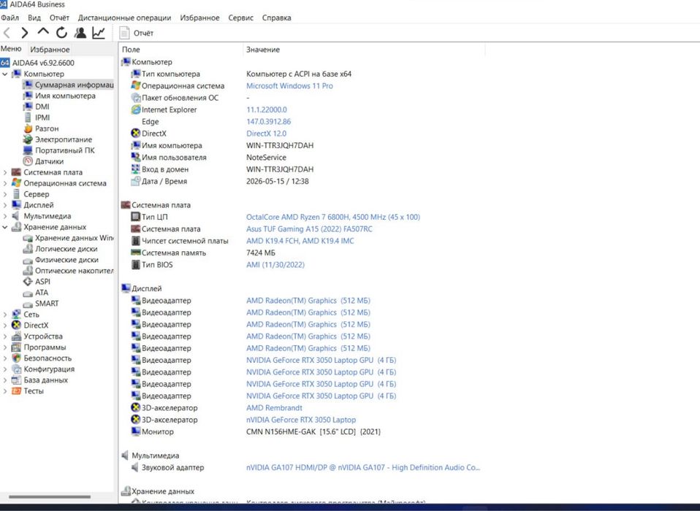Open the Microsoft Windows 11 Pro link
This screenshot has height=511, width=700.
tap(289, 86)
